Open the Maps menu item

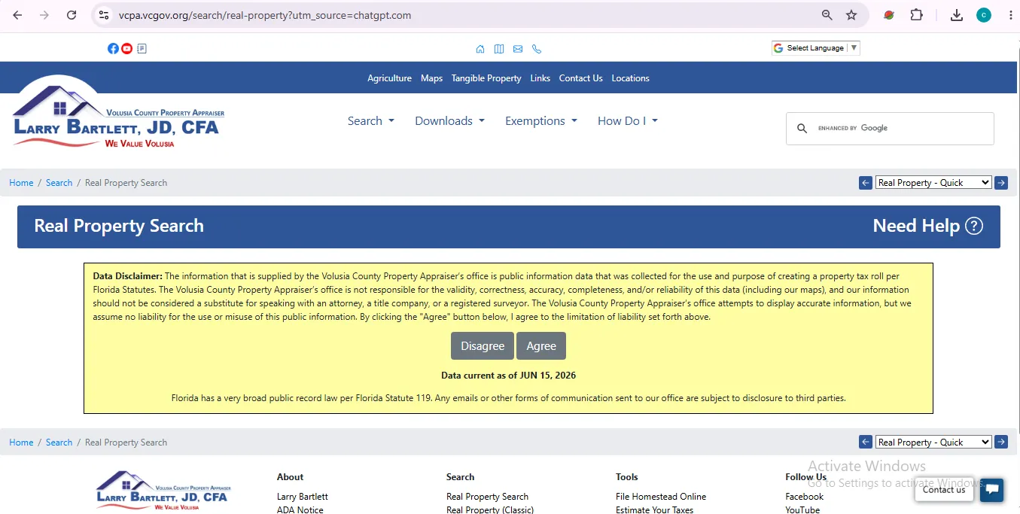(x=431, y=78)
